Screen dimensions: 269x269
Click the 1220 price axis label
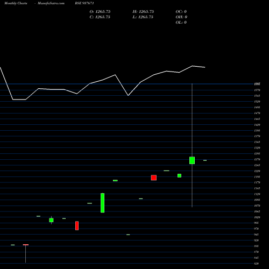[257, 171]
